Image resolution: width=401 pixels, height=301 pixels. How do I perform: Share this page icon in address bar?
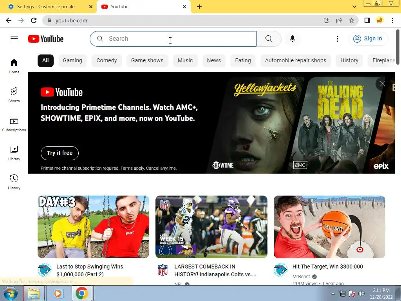tap(339, 20)
